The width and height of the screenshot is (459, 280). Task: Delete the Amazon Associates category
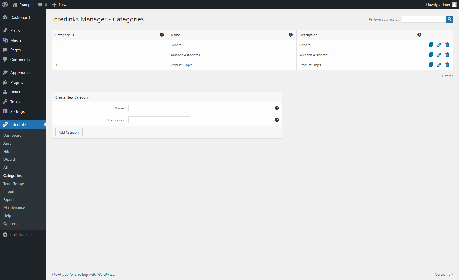[447, 55]
